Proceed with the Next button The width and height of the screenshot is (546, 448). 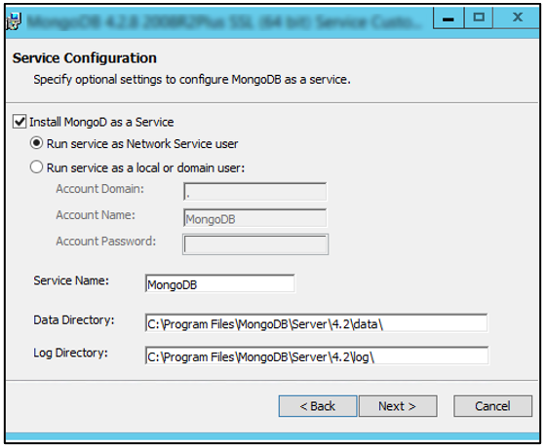398,406
